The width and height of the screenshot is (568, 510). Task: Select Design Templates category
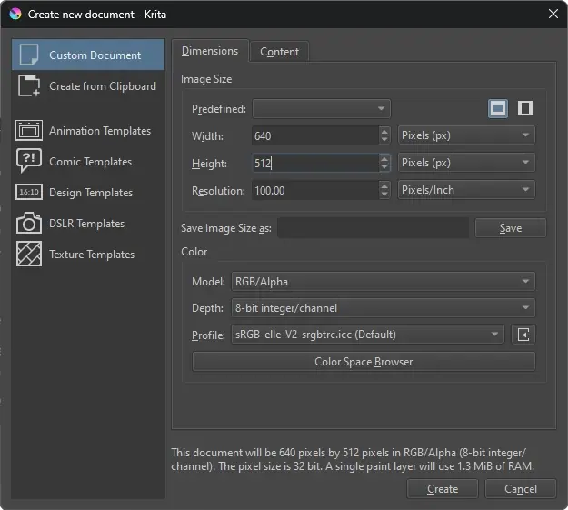tap(90, 193)
